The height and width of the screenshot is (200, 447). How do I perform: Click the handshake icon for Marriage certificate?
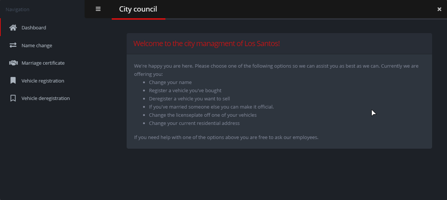[13, 63]
